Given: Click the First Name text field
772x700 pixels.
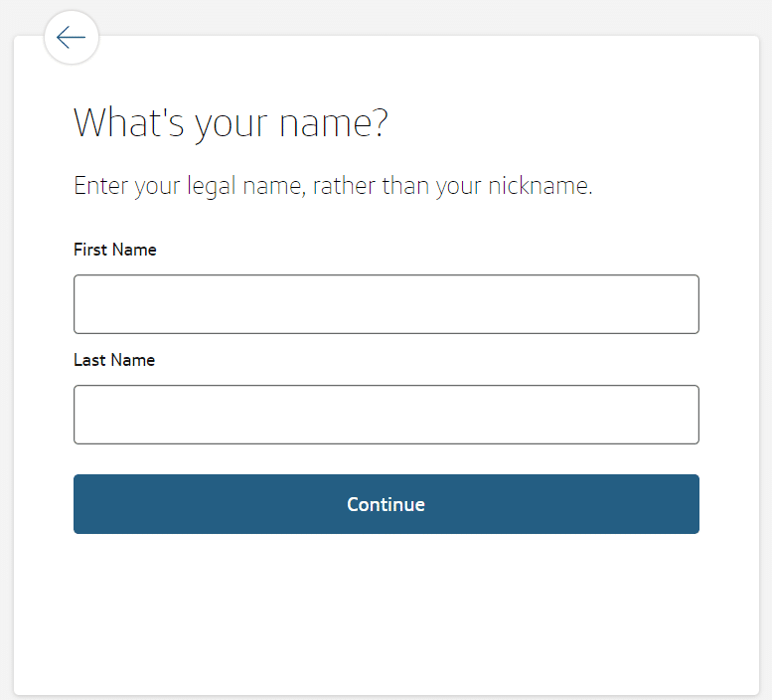Looking at the screenshot, I should point(386,304).
